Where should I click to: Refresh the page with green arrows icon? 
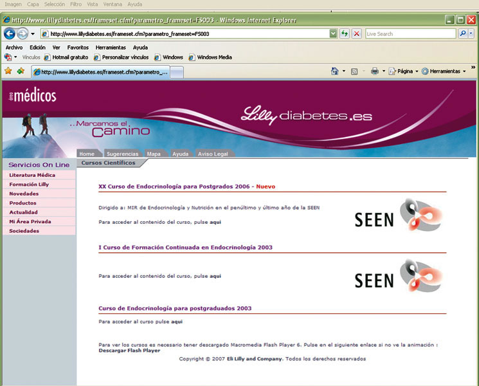click(x=345, y=33)
